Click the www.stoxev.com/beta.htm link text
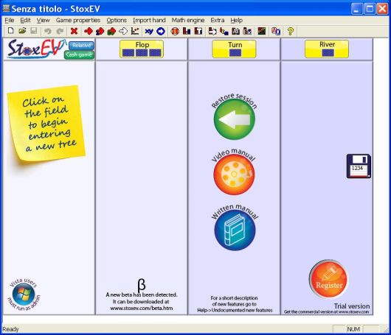Viewport: 391px width, 335px height. (142, 308)
